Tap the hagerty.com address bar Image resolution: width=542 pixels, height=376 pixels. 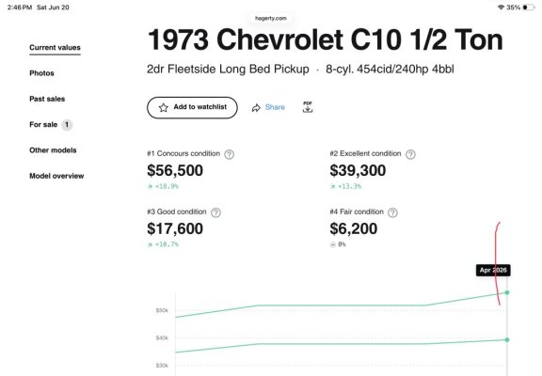pos(271,18)
